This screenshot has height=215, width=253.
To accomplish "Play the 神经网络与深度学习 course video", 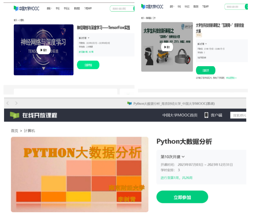I will [43, 50].
